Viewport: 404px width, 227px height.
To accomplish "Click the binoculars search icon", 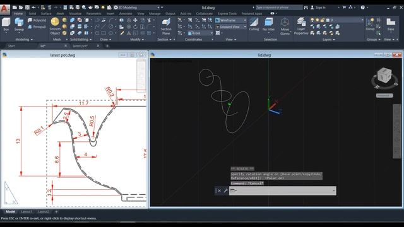I will point(306,8).
